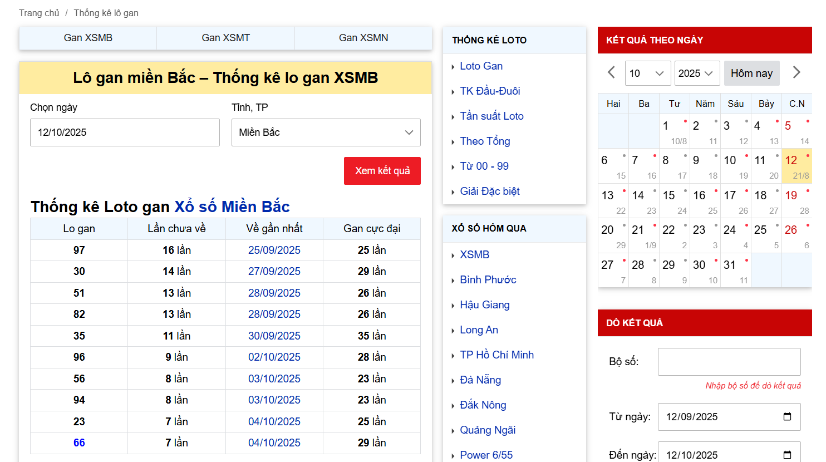Click the lo gan number 66 link
Screen dimensions: 826x462
click(78, 443)
